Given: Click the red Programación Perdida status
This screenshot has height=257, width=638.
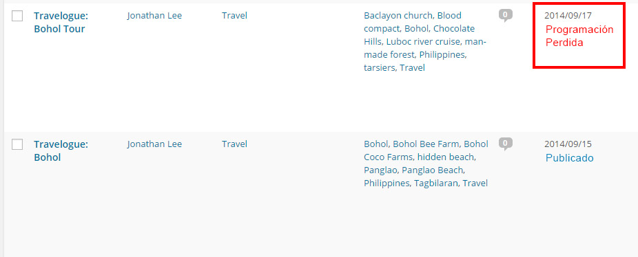Looking at the screenshot, I should tap(579, 36).
